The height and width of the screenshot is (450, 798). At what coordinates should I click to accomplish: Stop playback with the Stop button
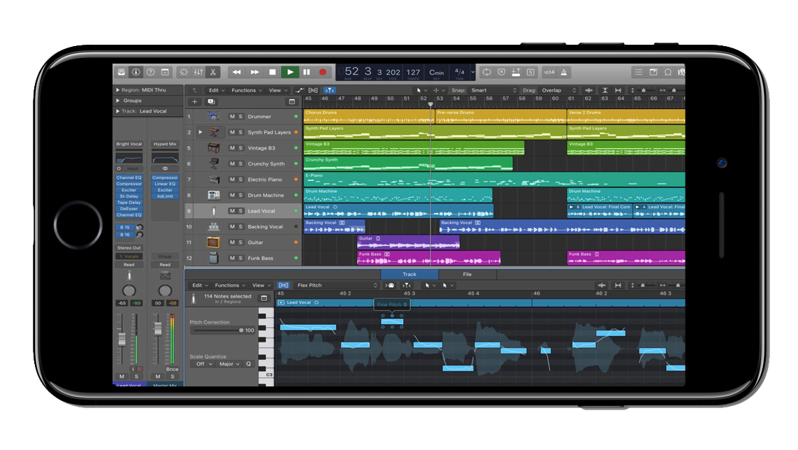pos(273,72)
